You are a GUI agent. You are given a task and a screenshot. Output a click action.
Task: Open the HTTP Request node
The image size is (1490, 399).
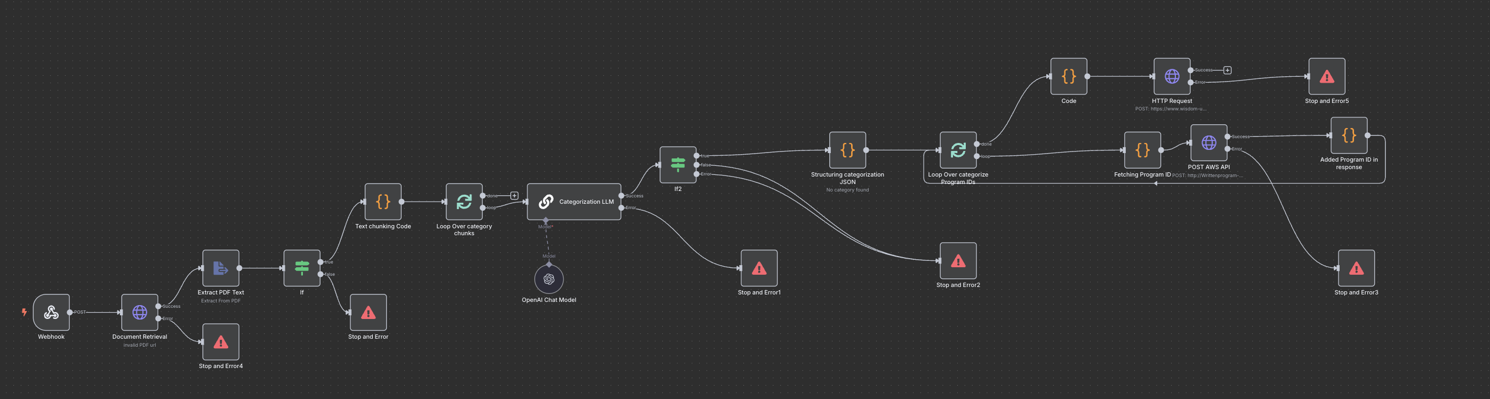[1172, 76]
